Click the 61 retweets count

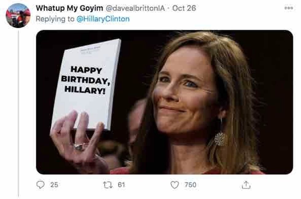(121, 185)
